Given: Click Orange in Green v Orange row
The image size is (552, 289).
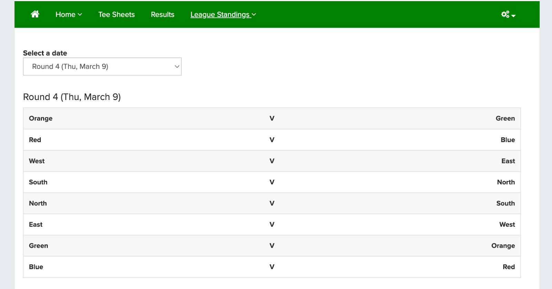Looking at the screenshot, I should [503, 246].
